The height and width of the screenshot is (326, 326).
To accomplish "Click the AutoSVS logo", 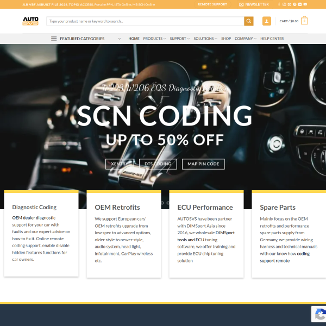I will (30, 21).
